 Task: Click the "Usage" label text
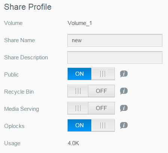tap(12, 143)
